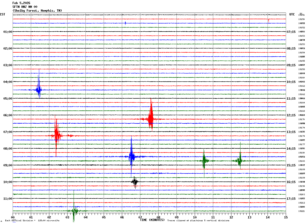Click '(Shelby Forest, Memphis, TN)' location label
The height and width of the screenshot is (224, 306).
37,11
